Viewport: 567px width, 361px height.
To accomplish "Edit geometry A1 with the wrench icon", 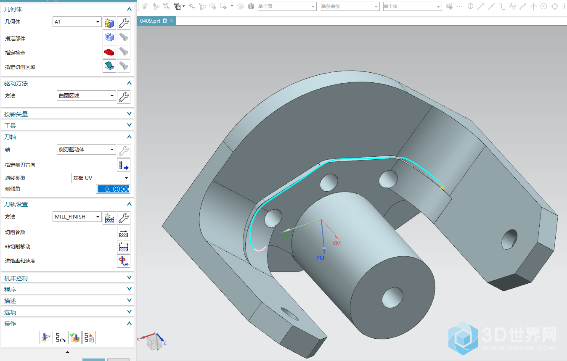I will [x=124, y=23].
